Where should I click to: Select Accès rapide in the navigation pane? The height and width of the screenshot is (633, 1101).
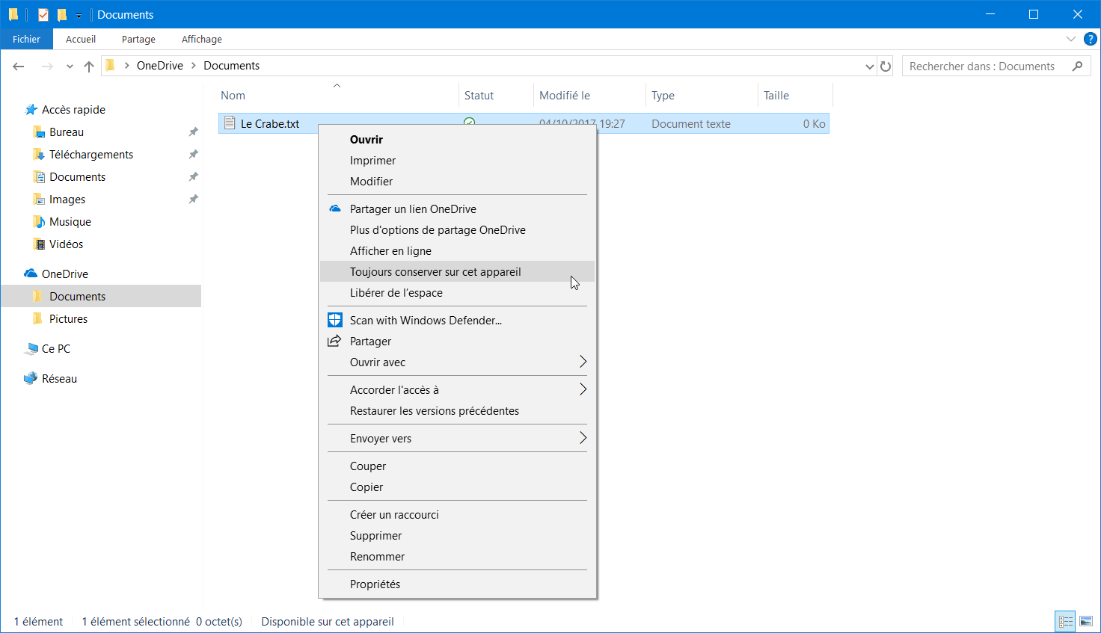[x=73, y=110]
